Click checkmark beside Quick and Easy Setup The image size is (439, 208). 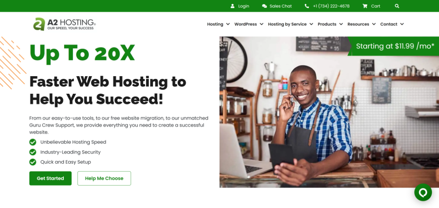[33, 162]
